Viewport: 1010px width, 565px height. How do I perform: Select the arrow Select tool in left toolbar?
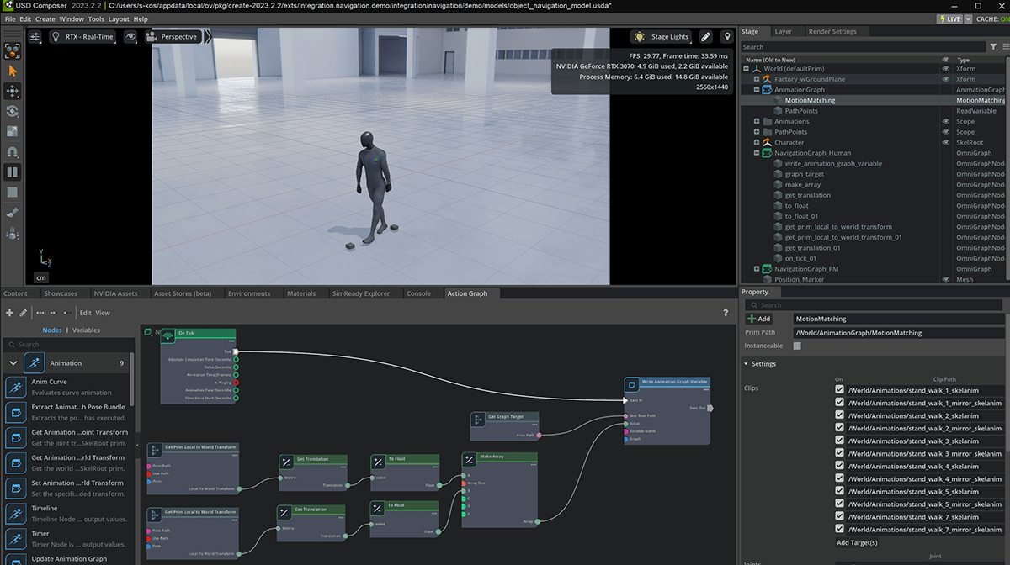[x=13, y=71]
